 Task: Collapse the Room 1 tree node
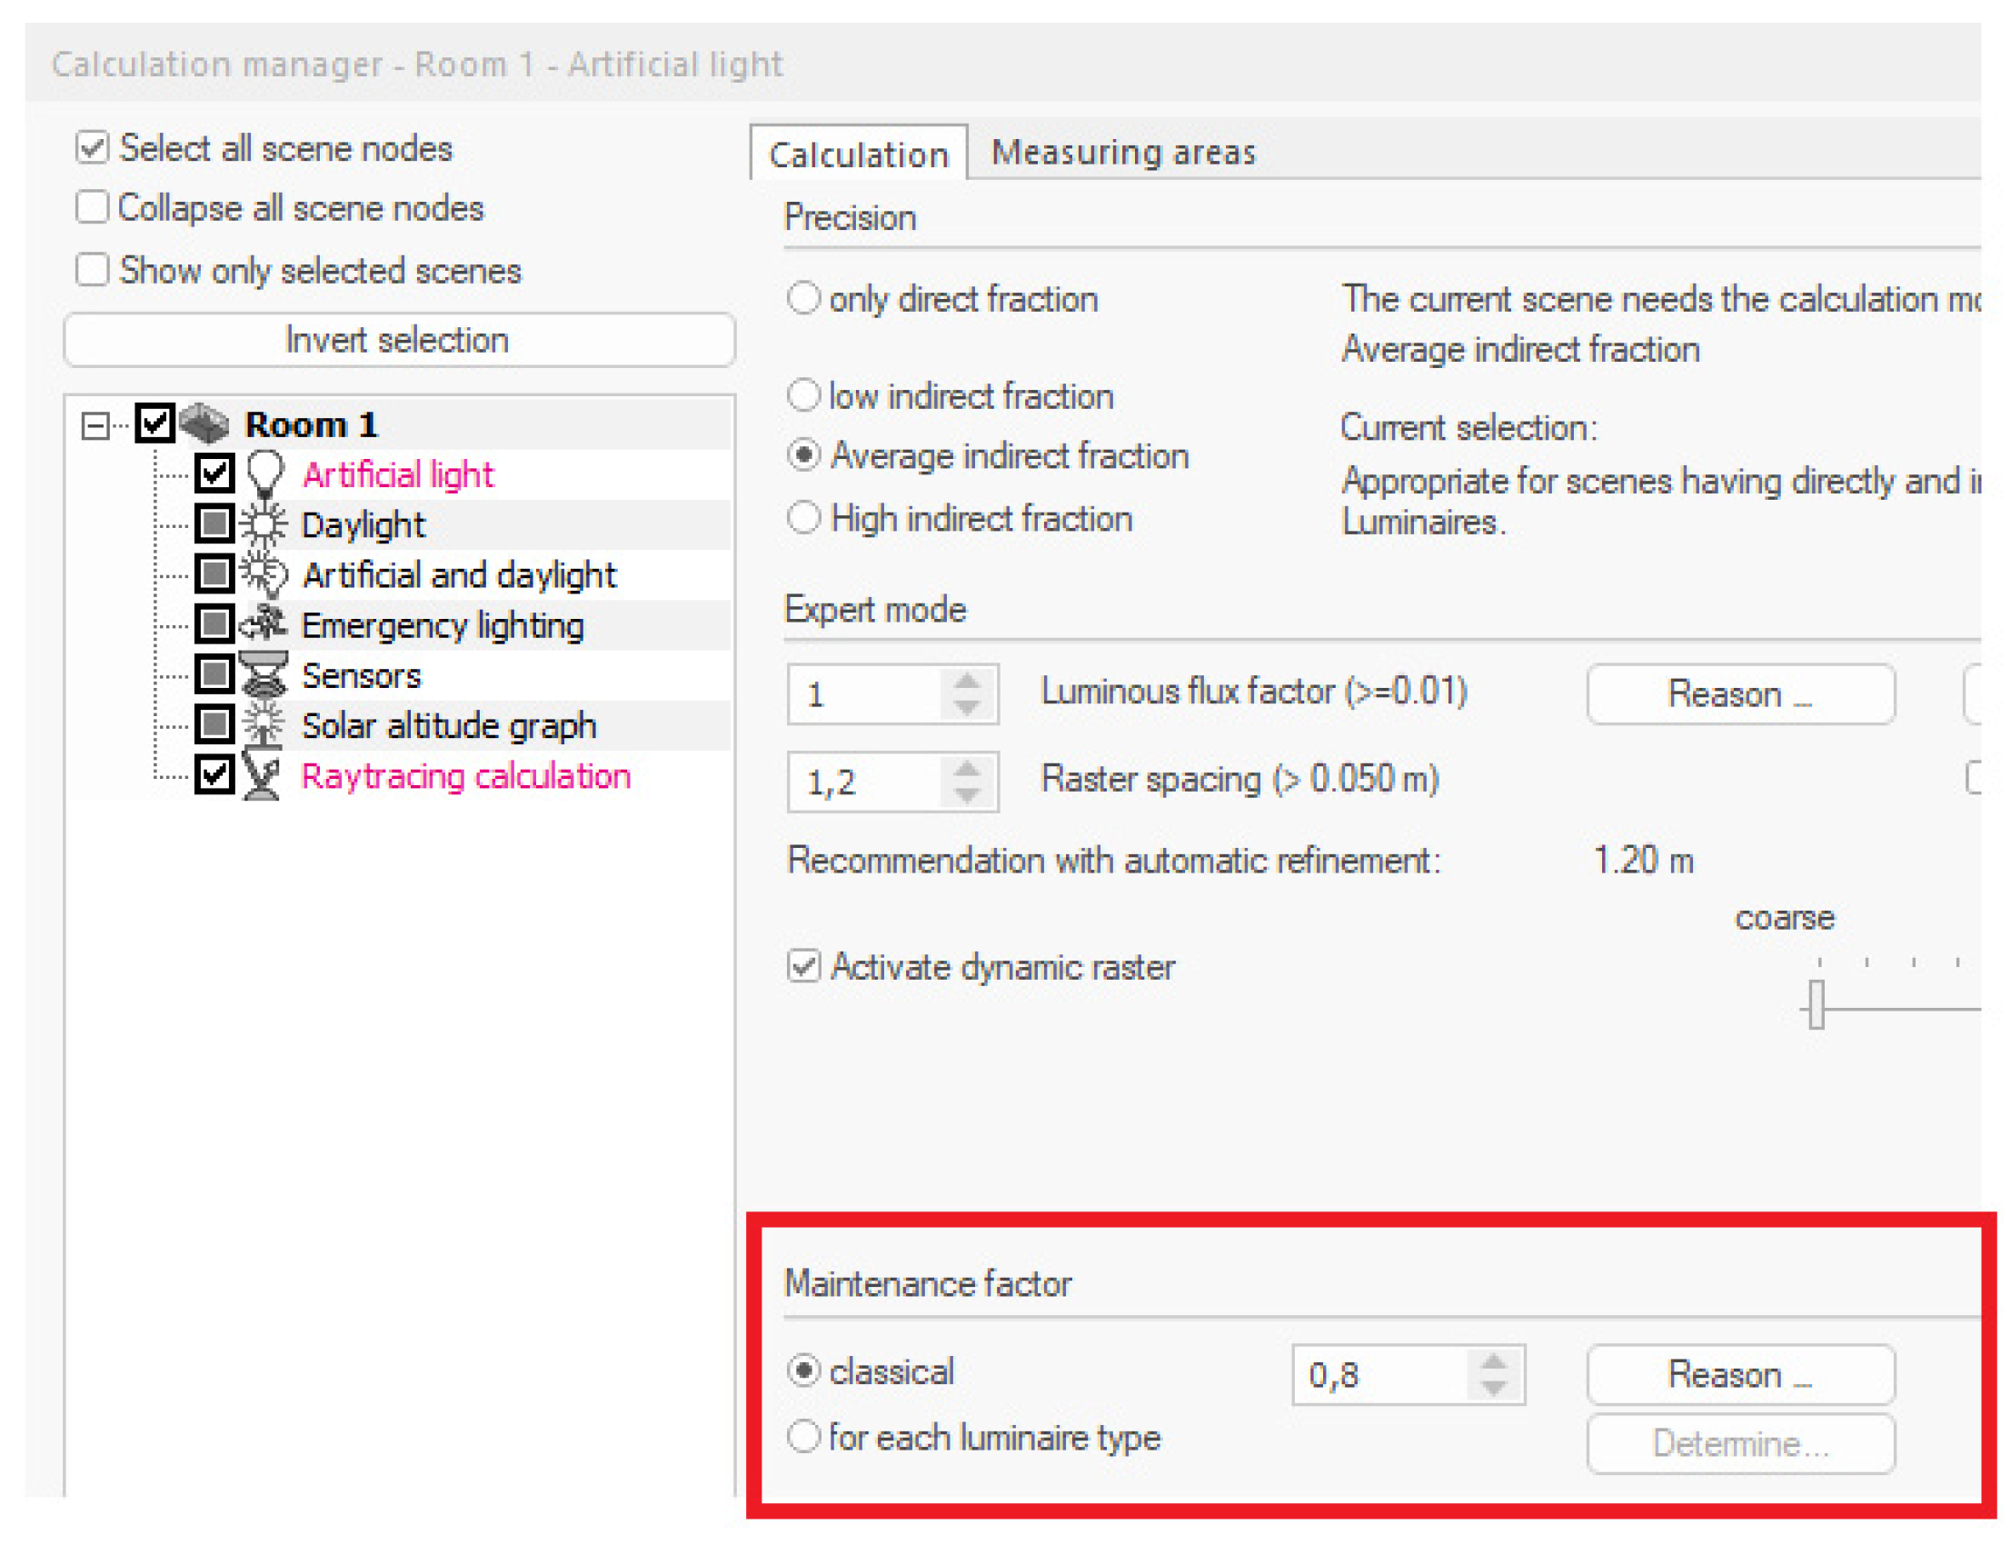click(x=95, y=425)
